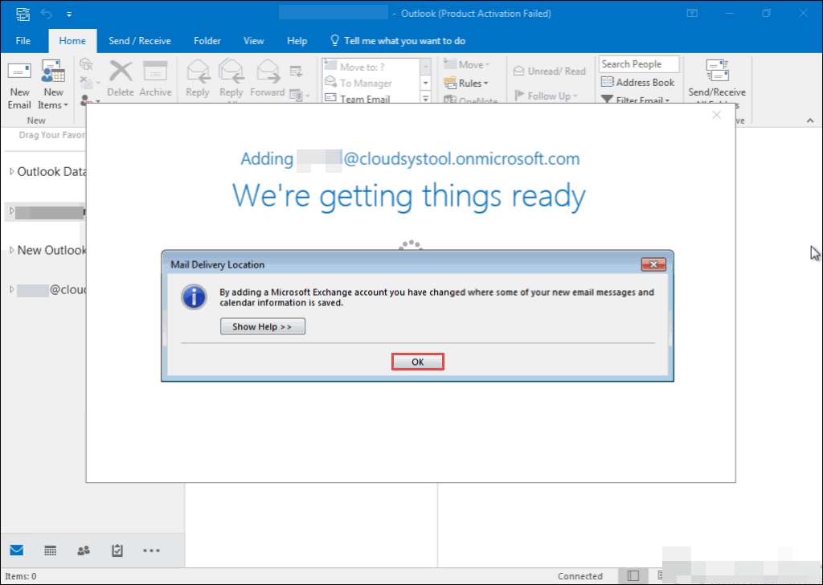This screenshot has width=823, height=585.
Task: Click the Meeting reply icon
Action: (x=297, y=72)
